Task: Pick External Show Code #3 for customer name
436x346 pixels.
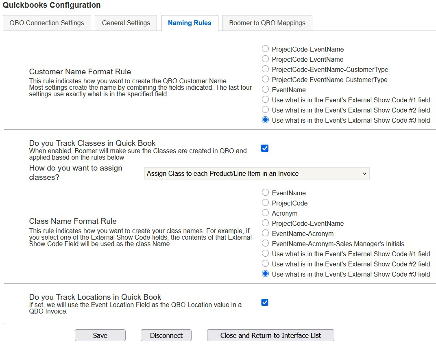Action: click(x=265, y=120)
